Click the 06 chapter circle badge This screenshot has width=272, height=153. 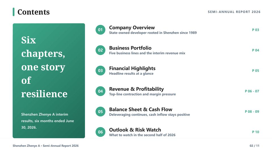tap(100, 132)
